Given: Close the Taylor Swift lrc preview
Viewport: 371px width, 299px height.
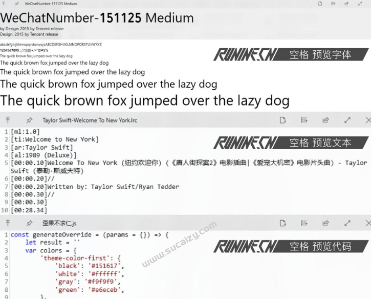Looking at the screenshot, I should (368, 120).
